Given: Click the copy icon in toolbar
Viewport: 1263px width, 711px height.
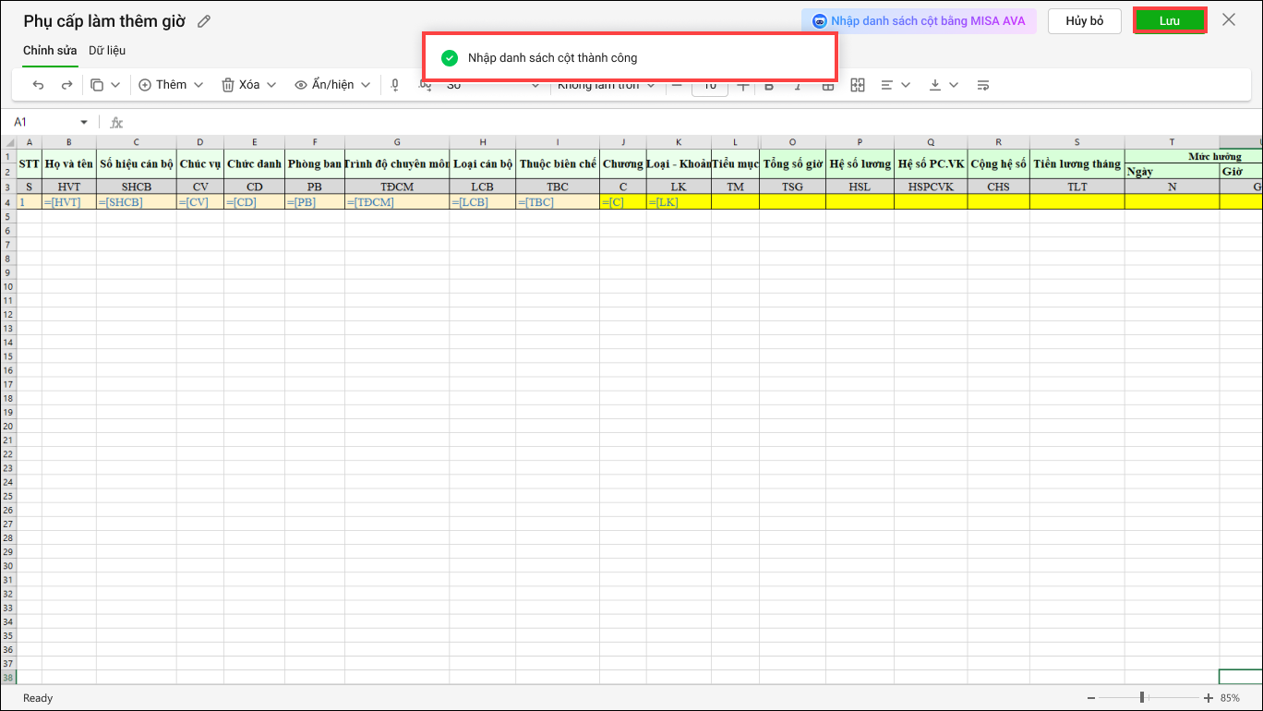Looking at the screenshot, I should 97,85.
